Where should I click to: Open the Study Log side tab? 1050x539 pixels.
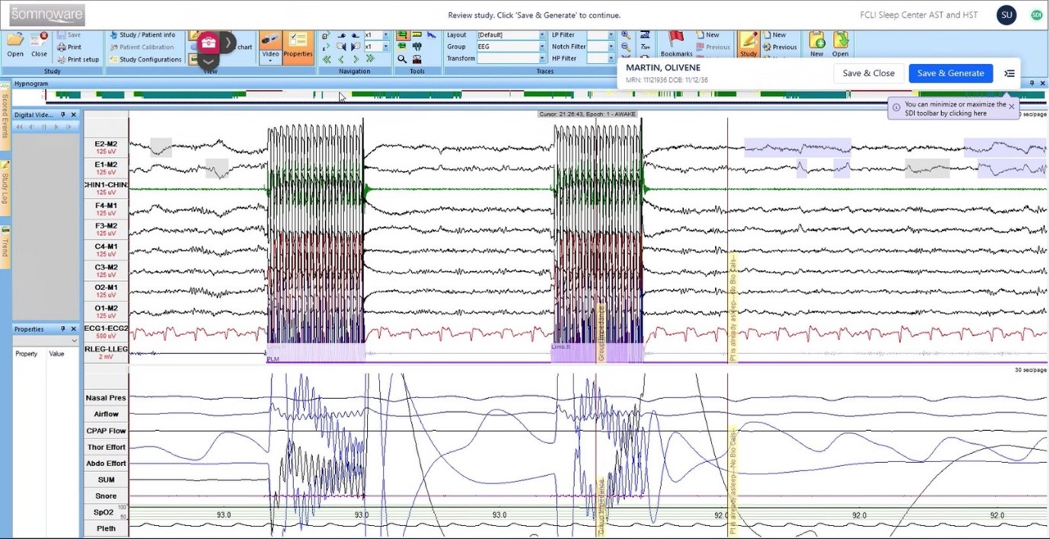(x=5, y=182)
